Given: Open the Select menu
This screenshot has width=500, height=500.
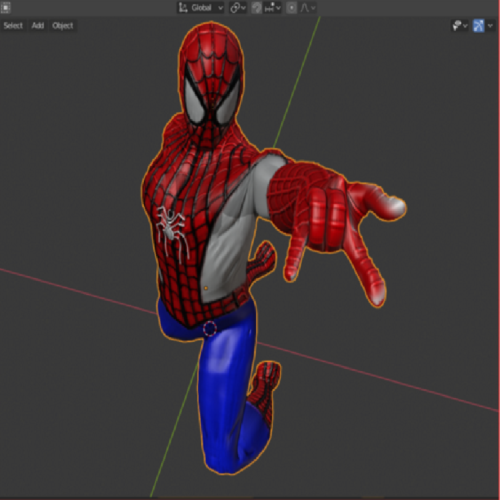Looking at the screenshot, I should (13, 26).
